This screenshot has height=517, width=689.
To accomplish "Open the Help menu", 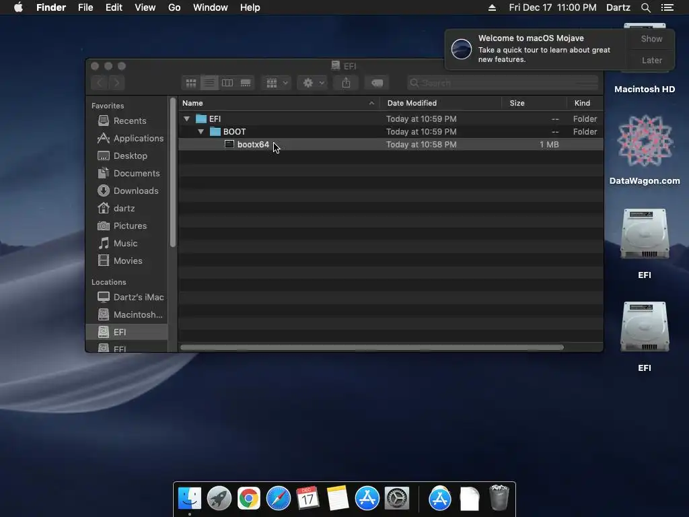I will tap(250, 7).
